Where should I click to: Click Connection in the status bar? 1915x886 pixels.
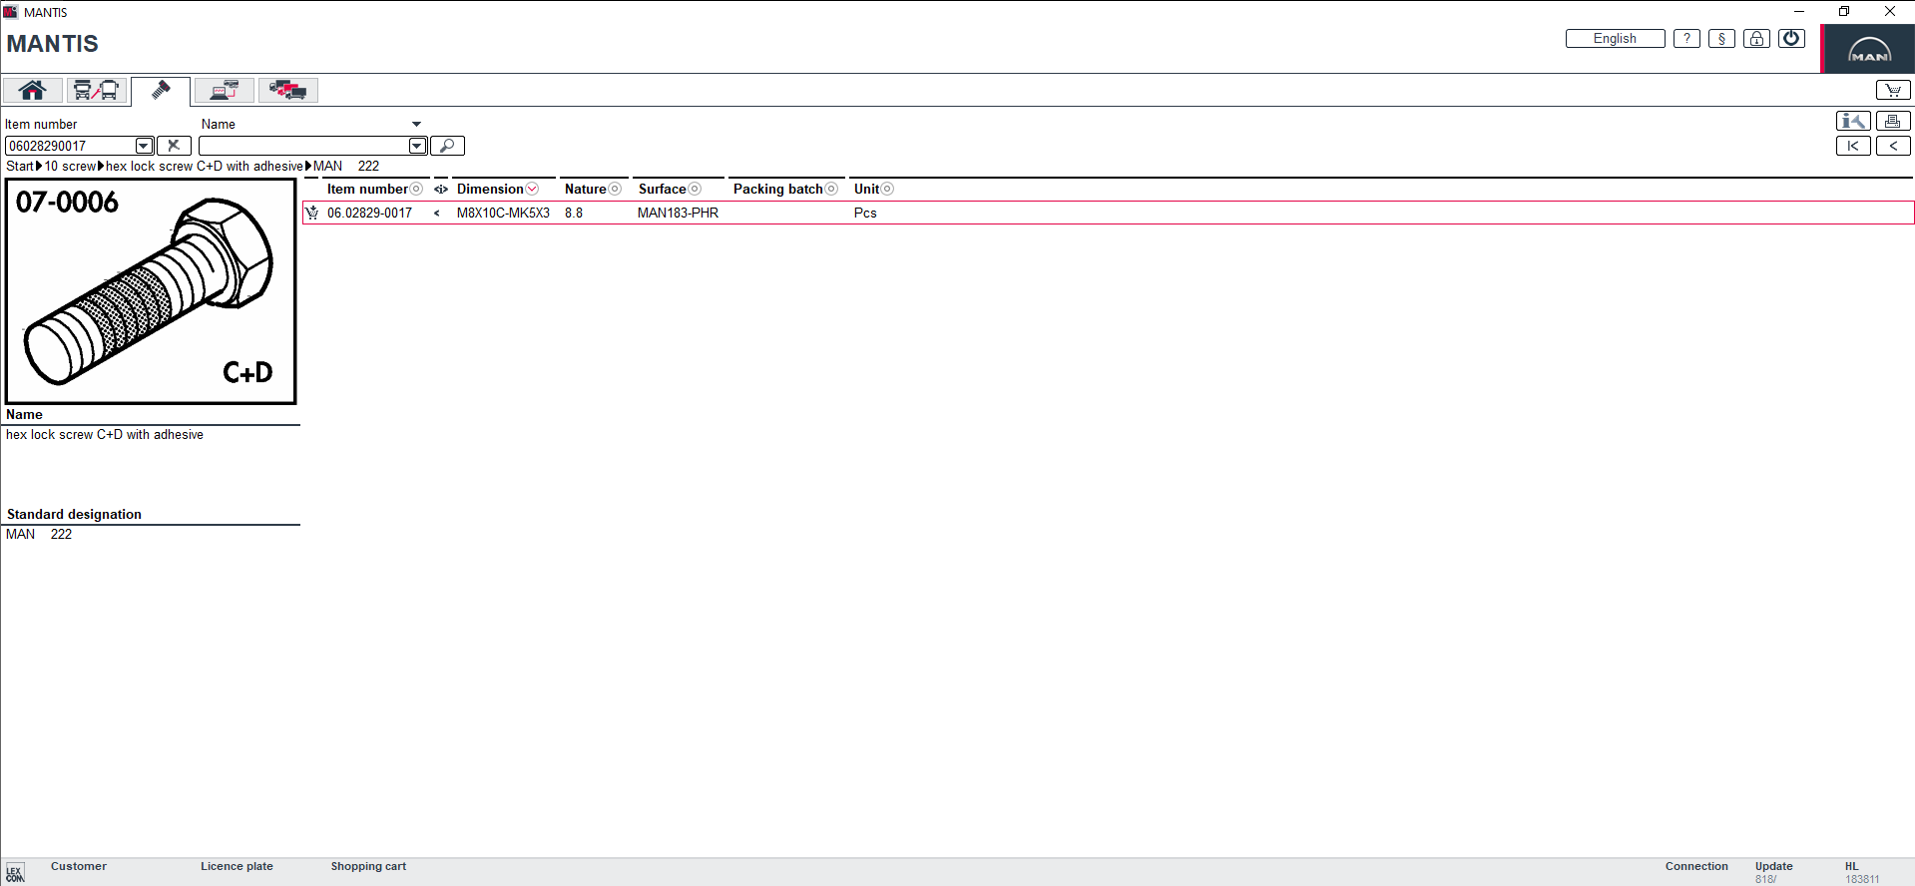[1696, 866]
